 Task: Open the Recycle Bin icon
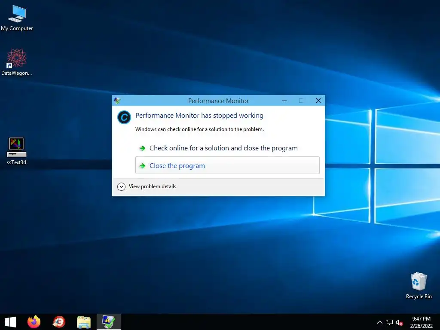click(419, 285)
